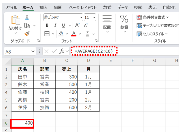Viewport: 180px width, 134px height.
Task: Toggle Bold formatting
Action: [x=47, y=25]
